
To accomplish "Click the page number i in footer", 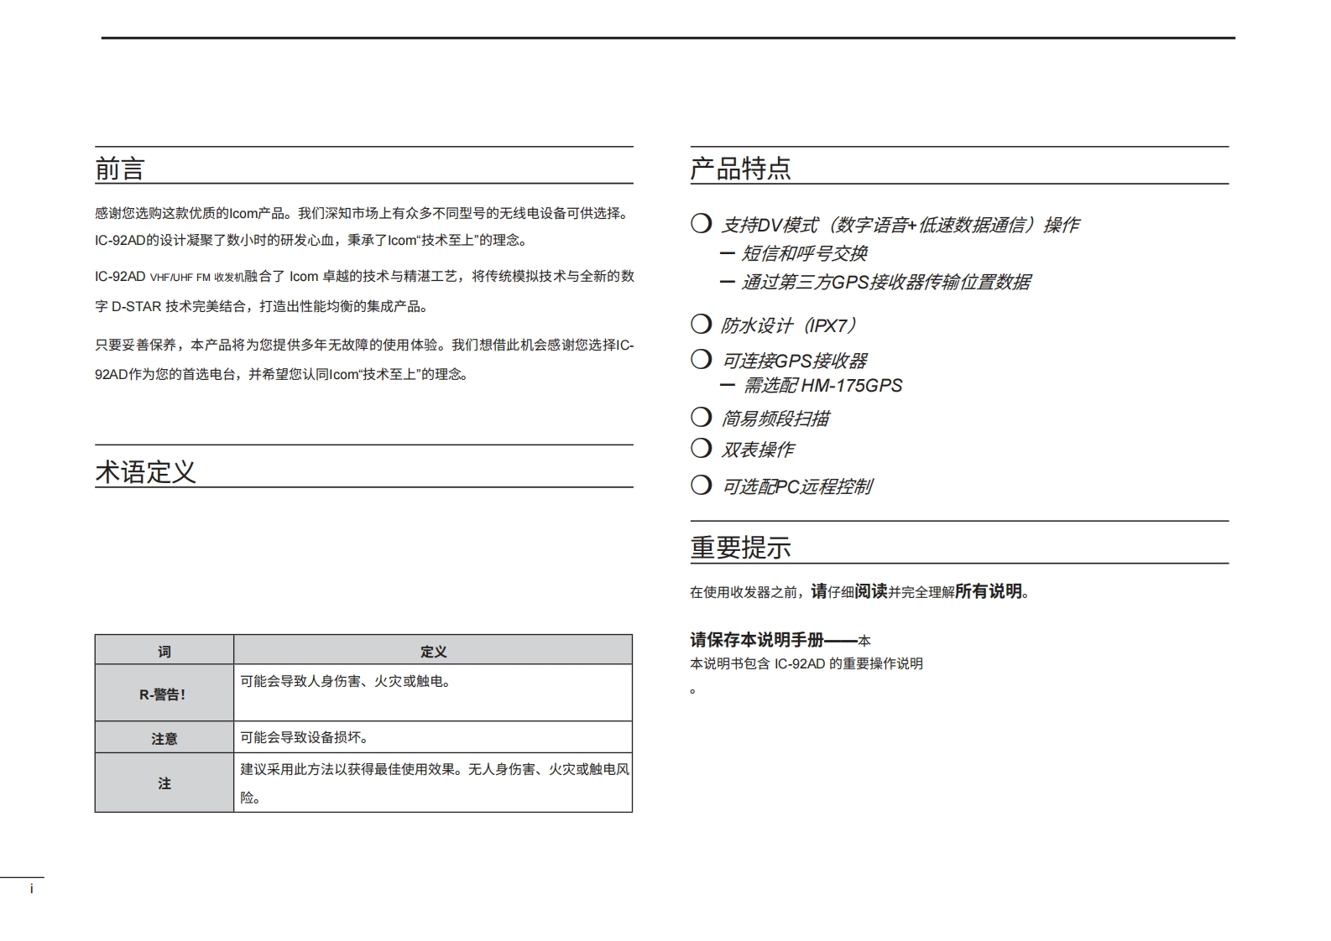I will (32, 888).
